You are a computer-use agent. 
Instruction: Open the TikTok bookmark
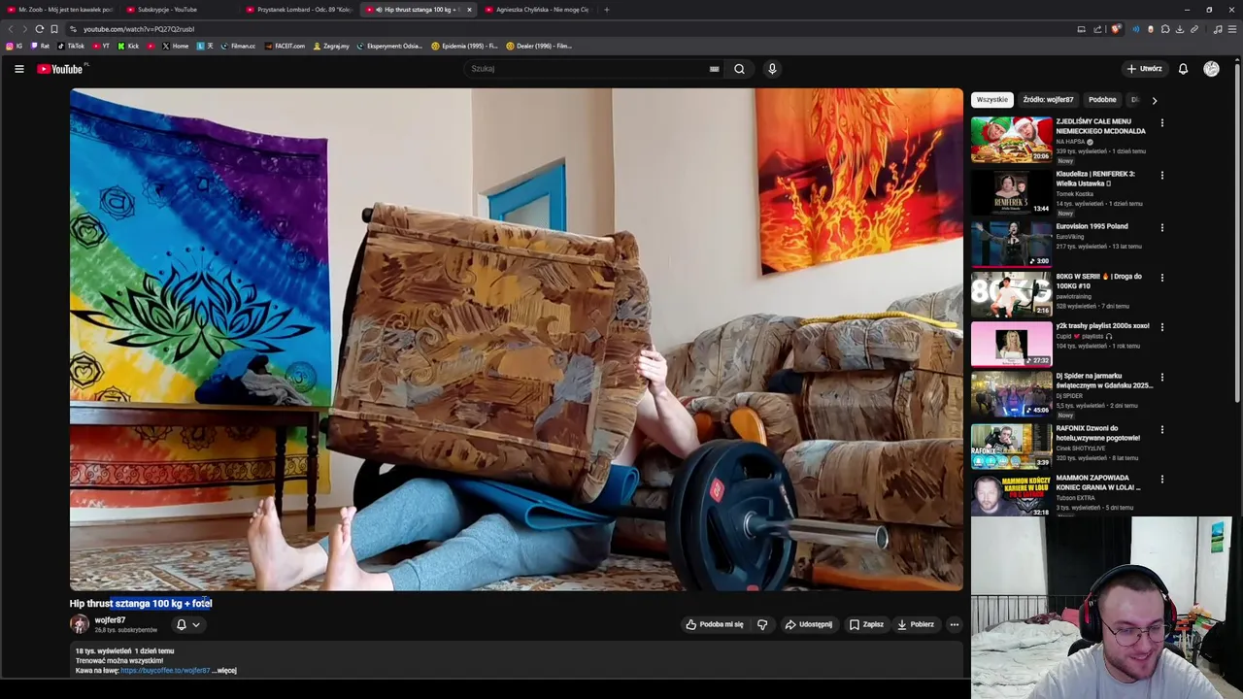(71, 46)
